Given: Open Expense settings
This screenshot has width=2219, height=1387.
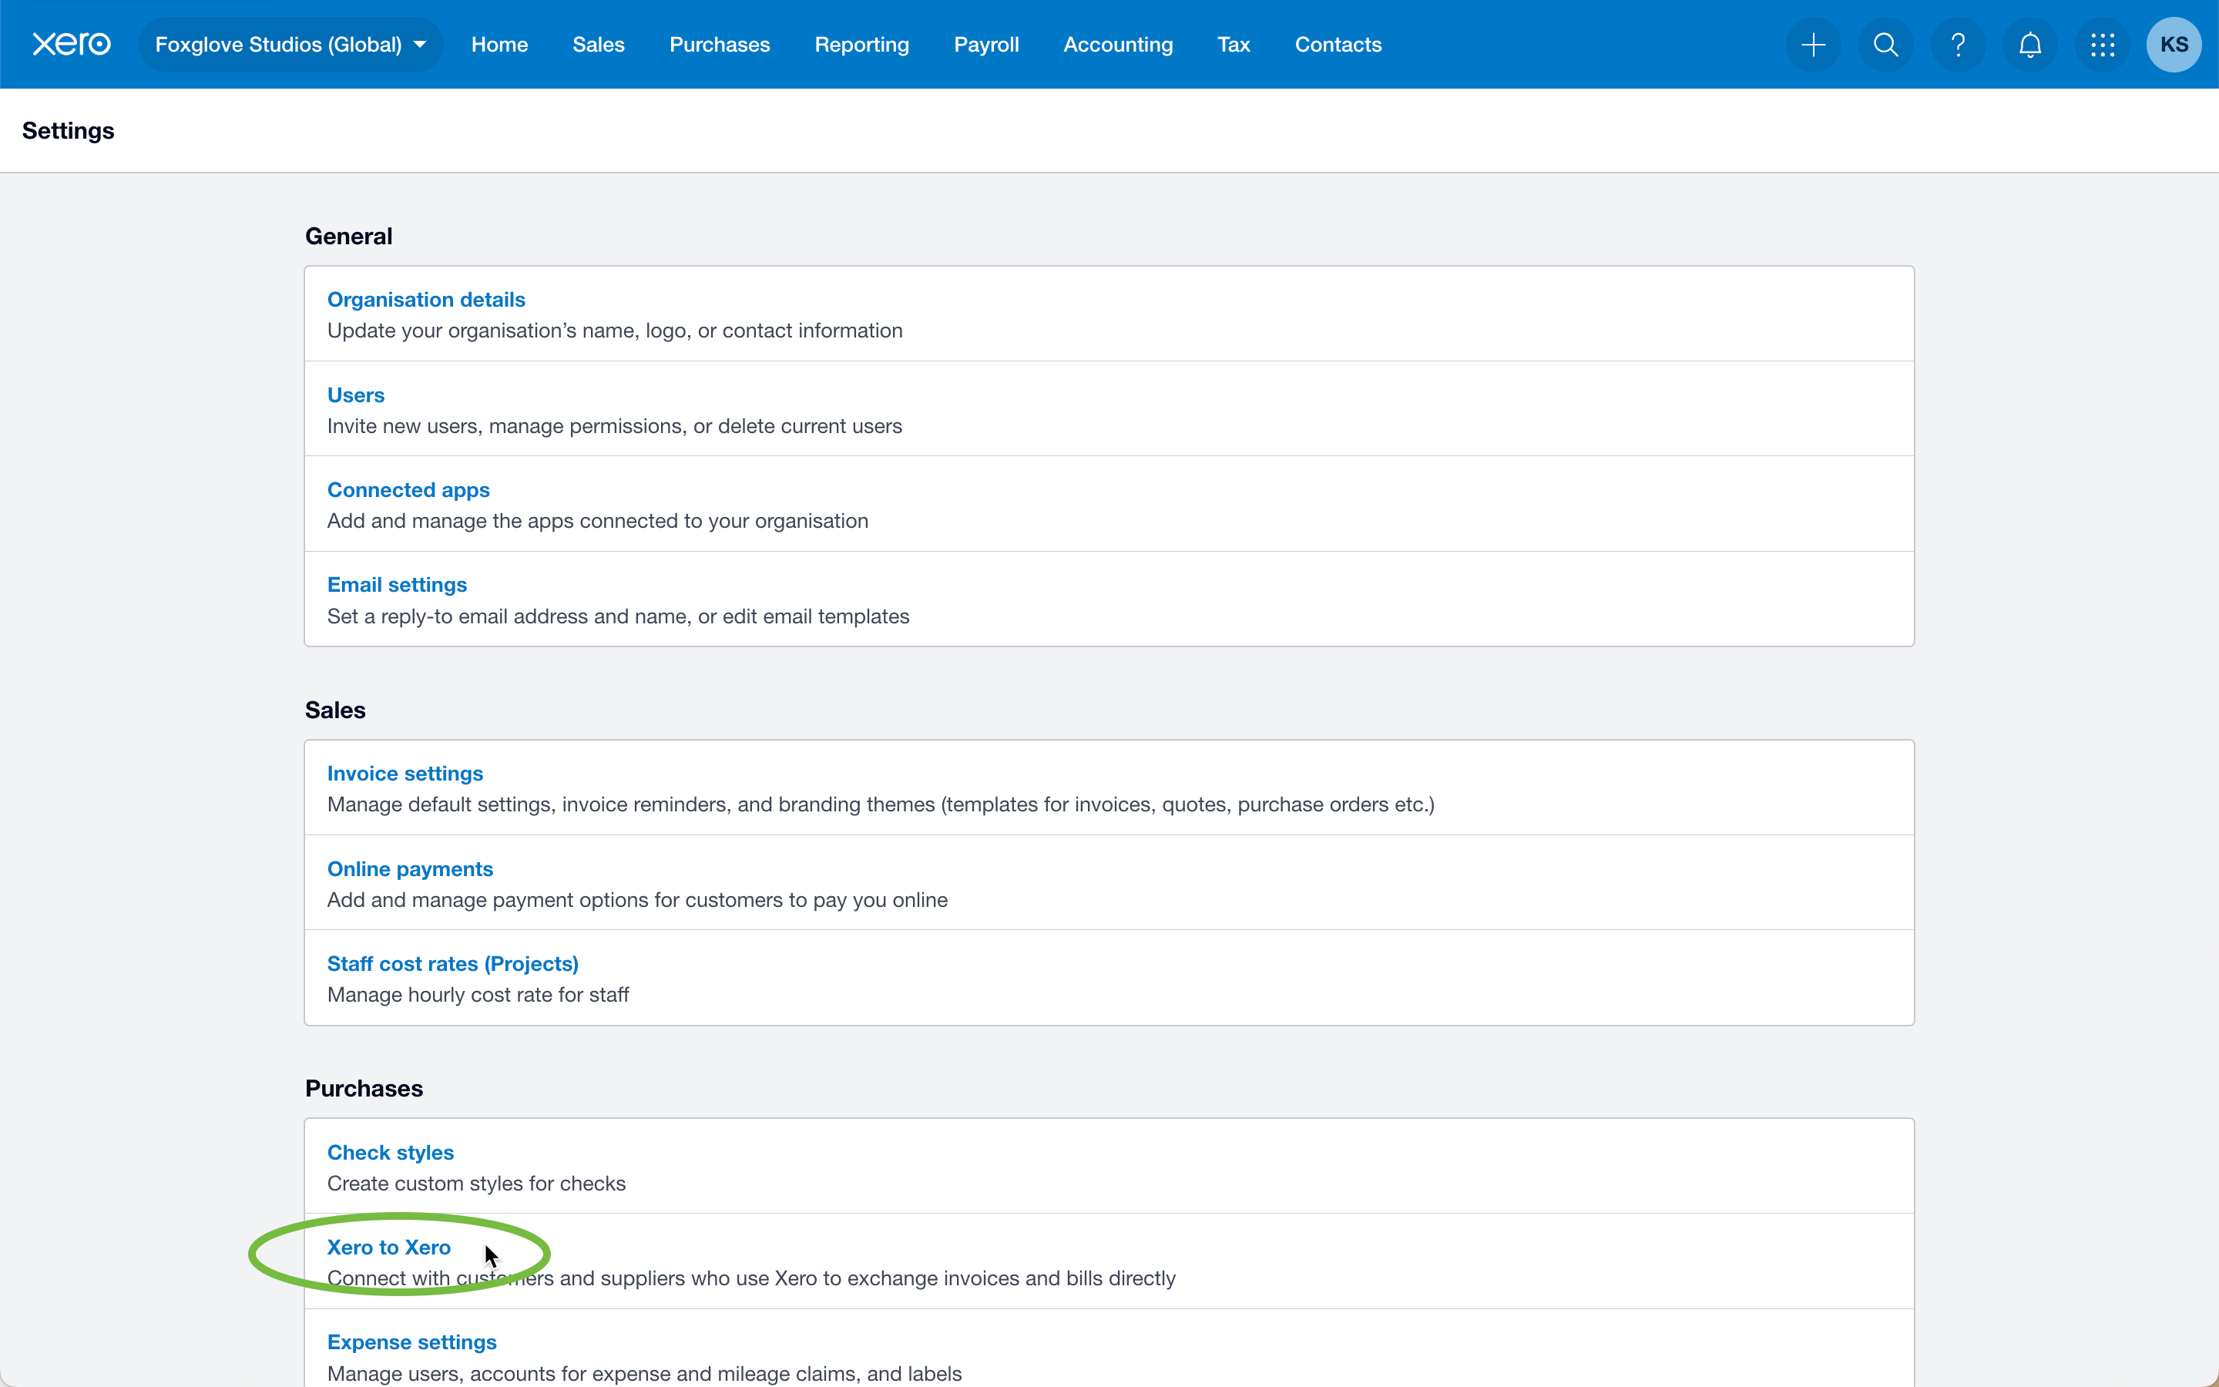Looking at the screenshot, I should [411, 1341].
